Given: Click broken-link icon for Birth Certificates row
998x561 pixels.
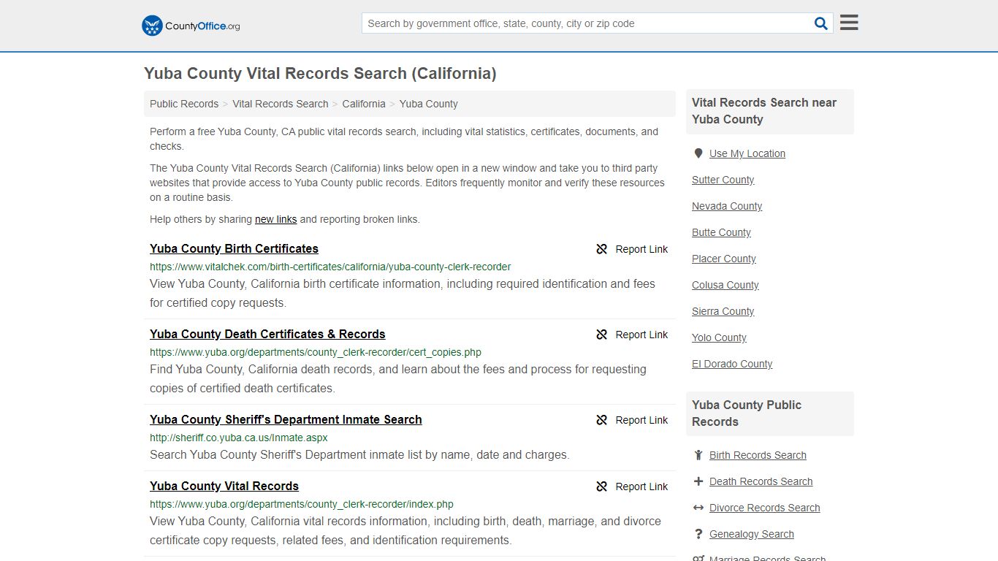Looking at the screenshot, I should pos(602,249).
